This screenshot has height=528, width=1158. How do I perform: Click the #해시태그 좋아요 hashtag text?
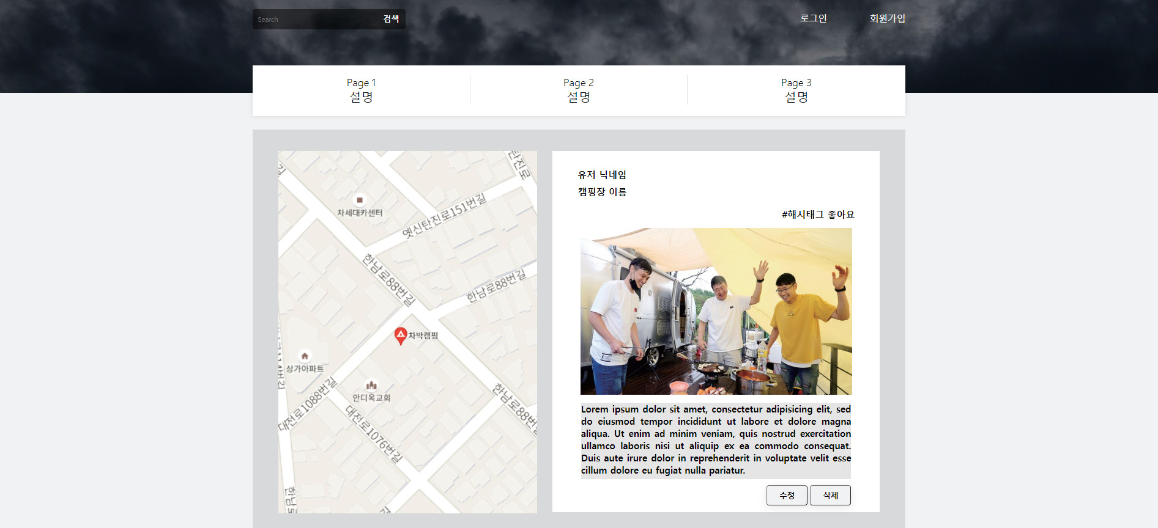[817, 215]
